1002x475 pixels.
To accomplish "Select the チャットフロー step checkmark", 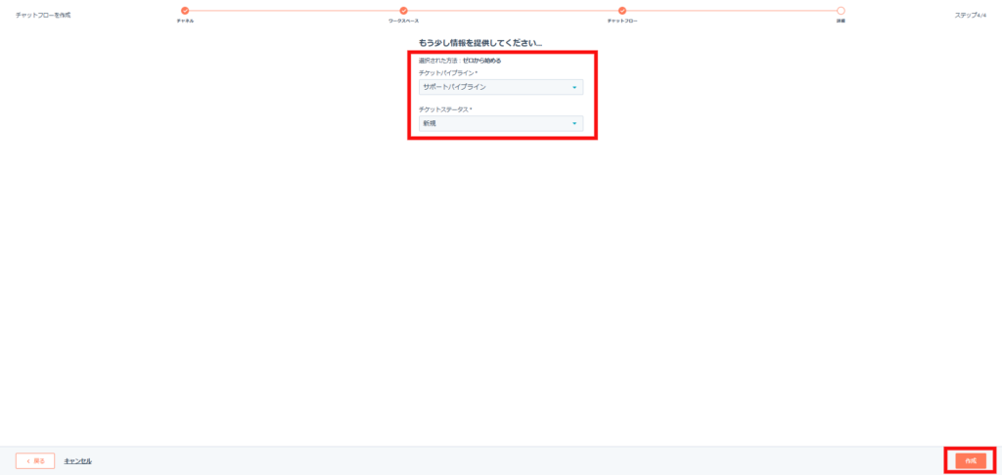I will coord(622,11).
